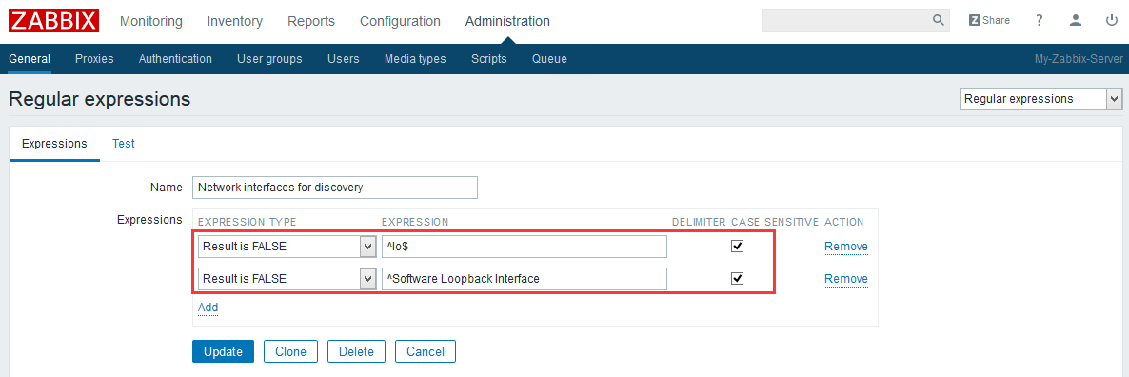Open the Zabbix Share link
This screenshot has width=1129, height=377.
[x=989, y=20]
